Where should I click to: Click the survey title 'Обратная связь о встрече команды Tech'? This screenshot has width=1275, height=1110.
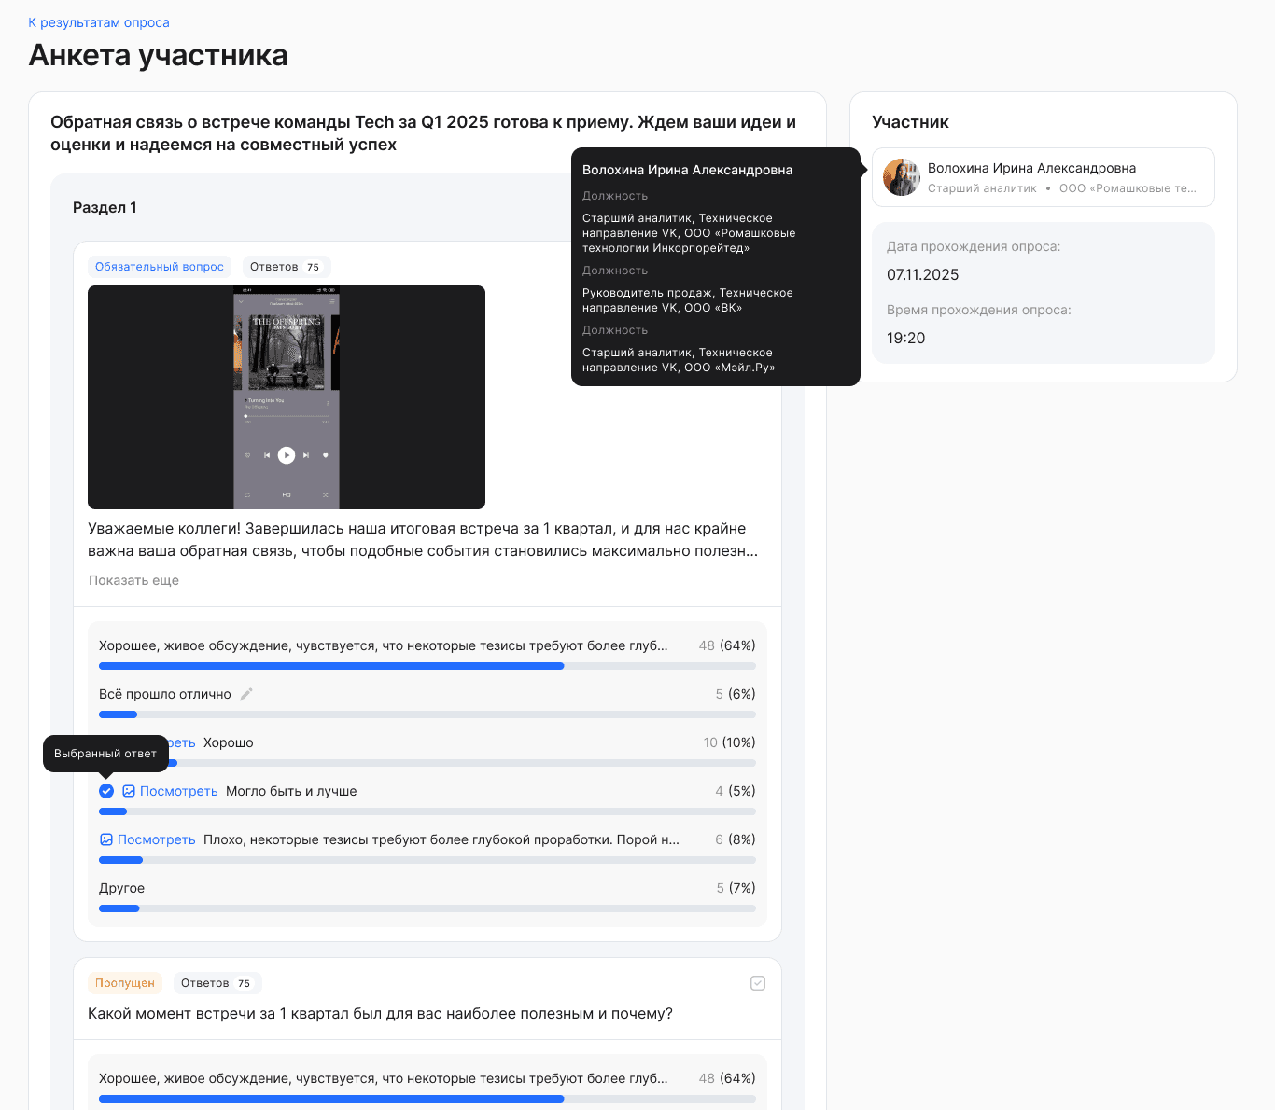[424, 133]
